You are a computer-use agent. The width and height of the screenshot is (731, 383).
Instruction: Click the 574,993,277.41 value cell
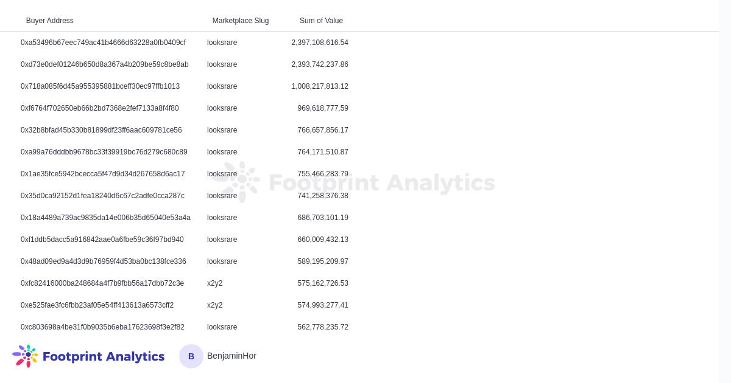tap(323, 305)
